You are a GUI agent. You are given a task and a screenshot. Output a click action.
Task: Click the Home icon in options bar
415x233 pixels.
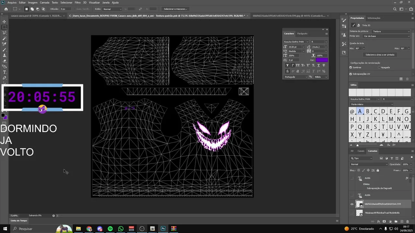point(6,9)
